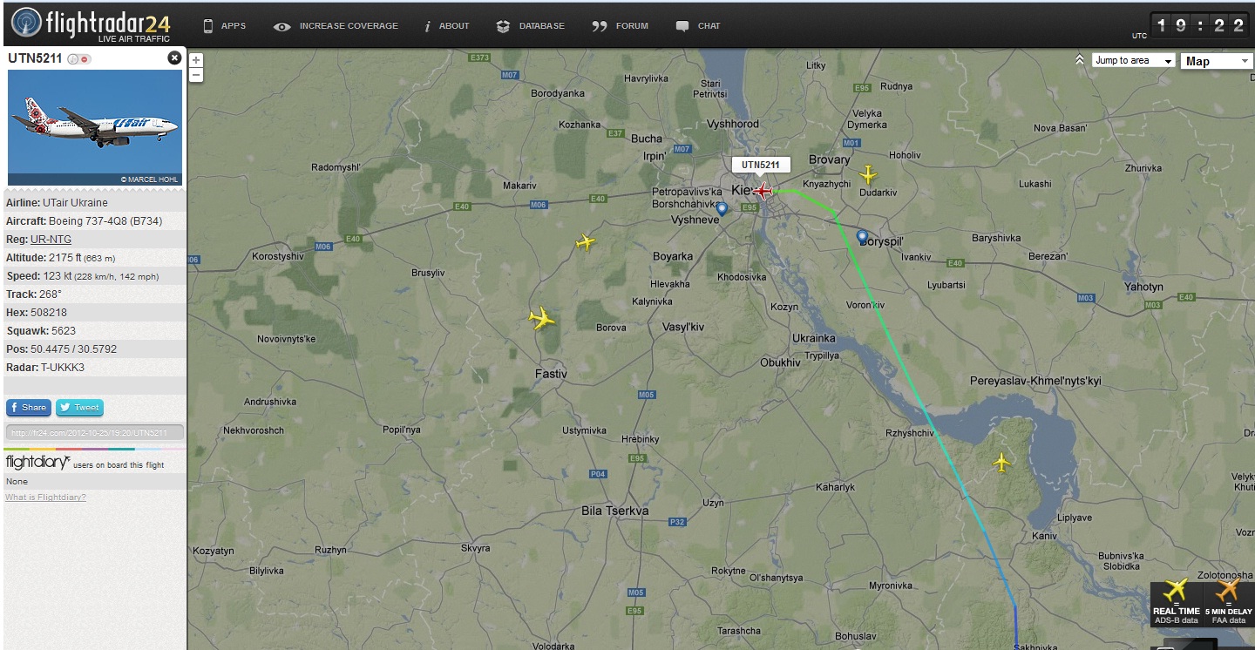Select the red UTN5211 aircraft on map
Screen dimensions: 1255x650
coord(763,191)
